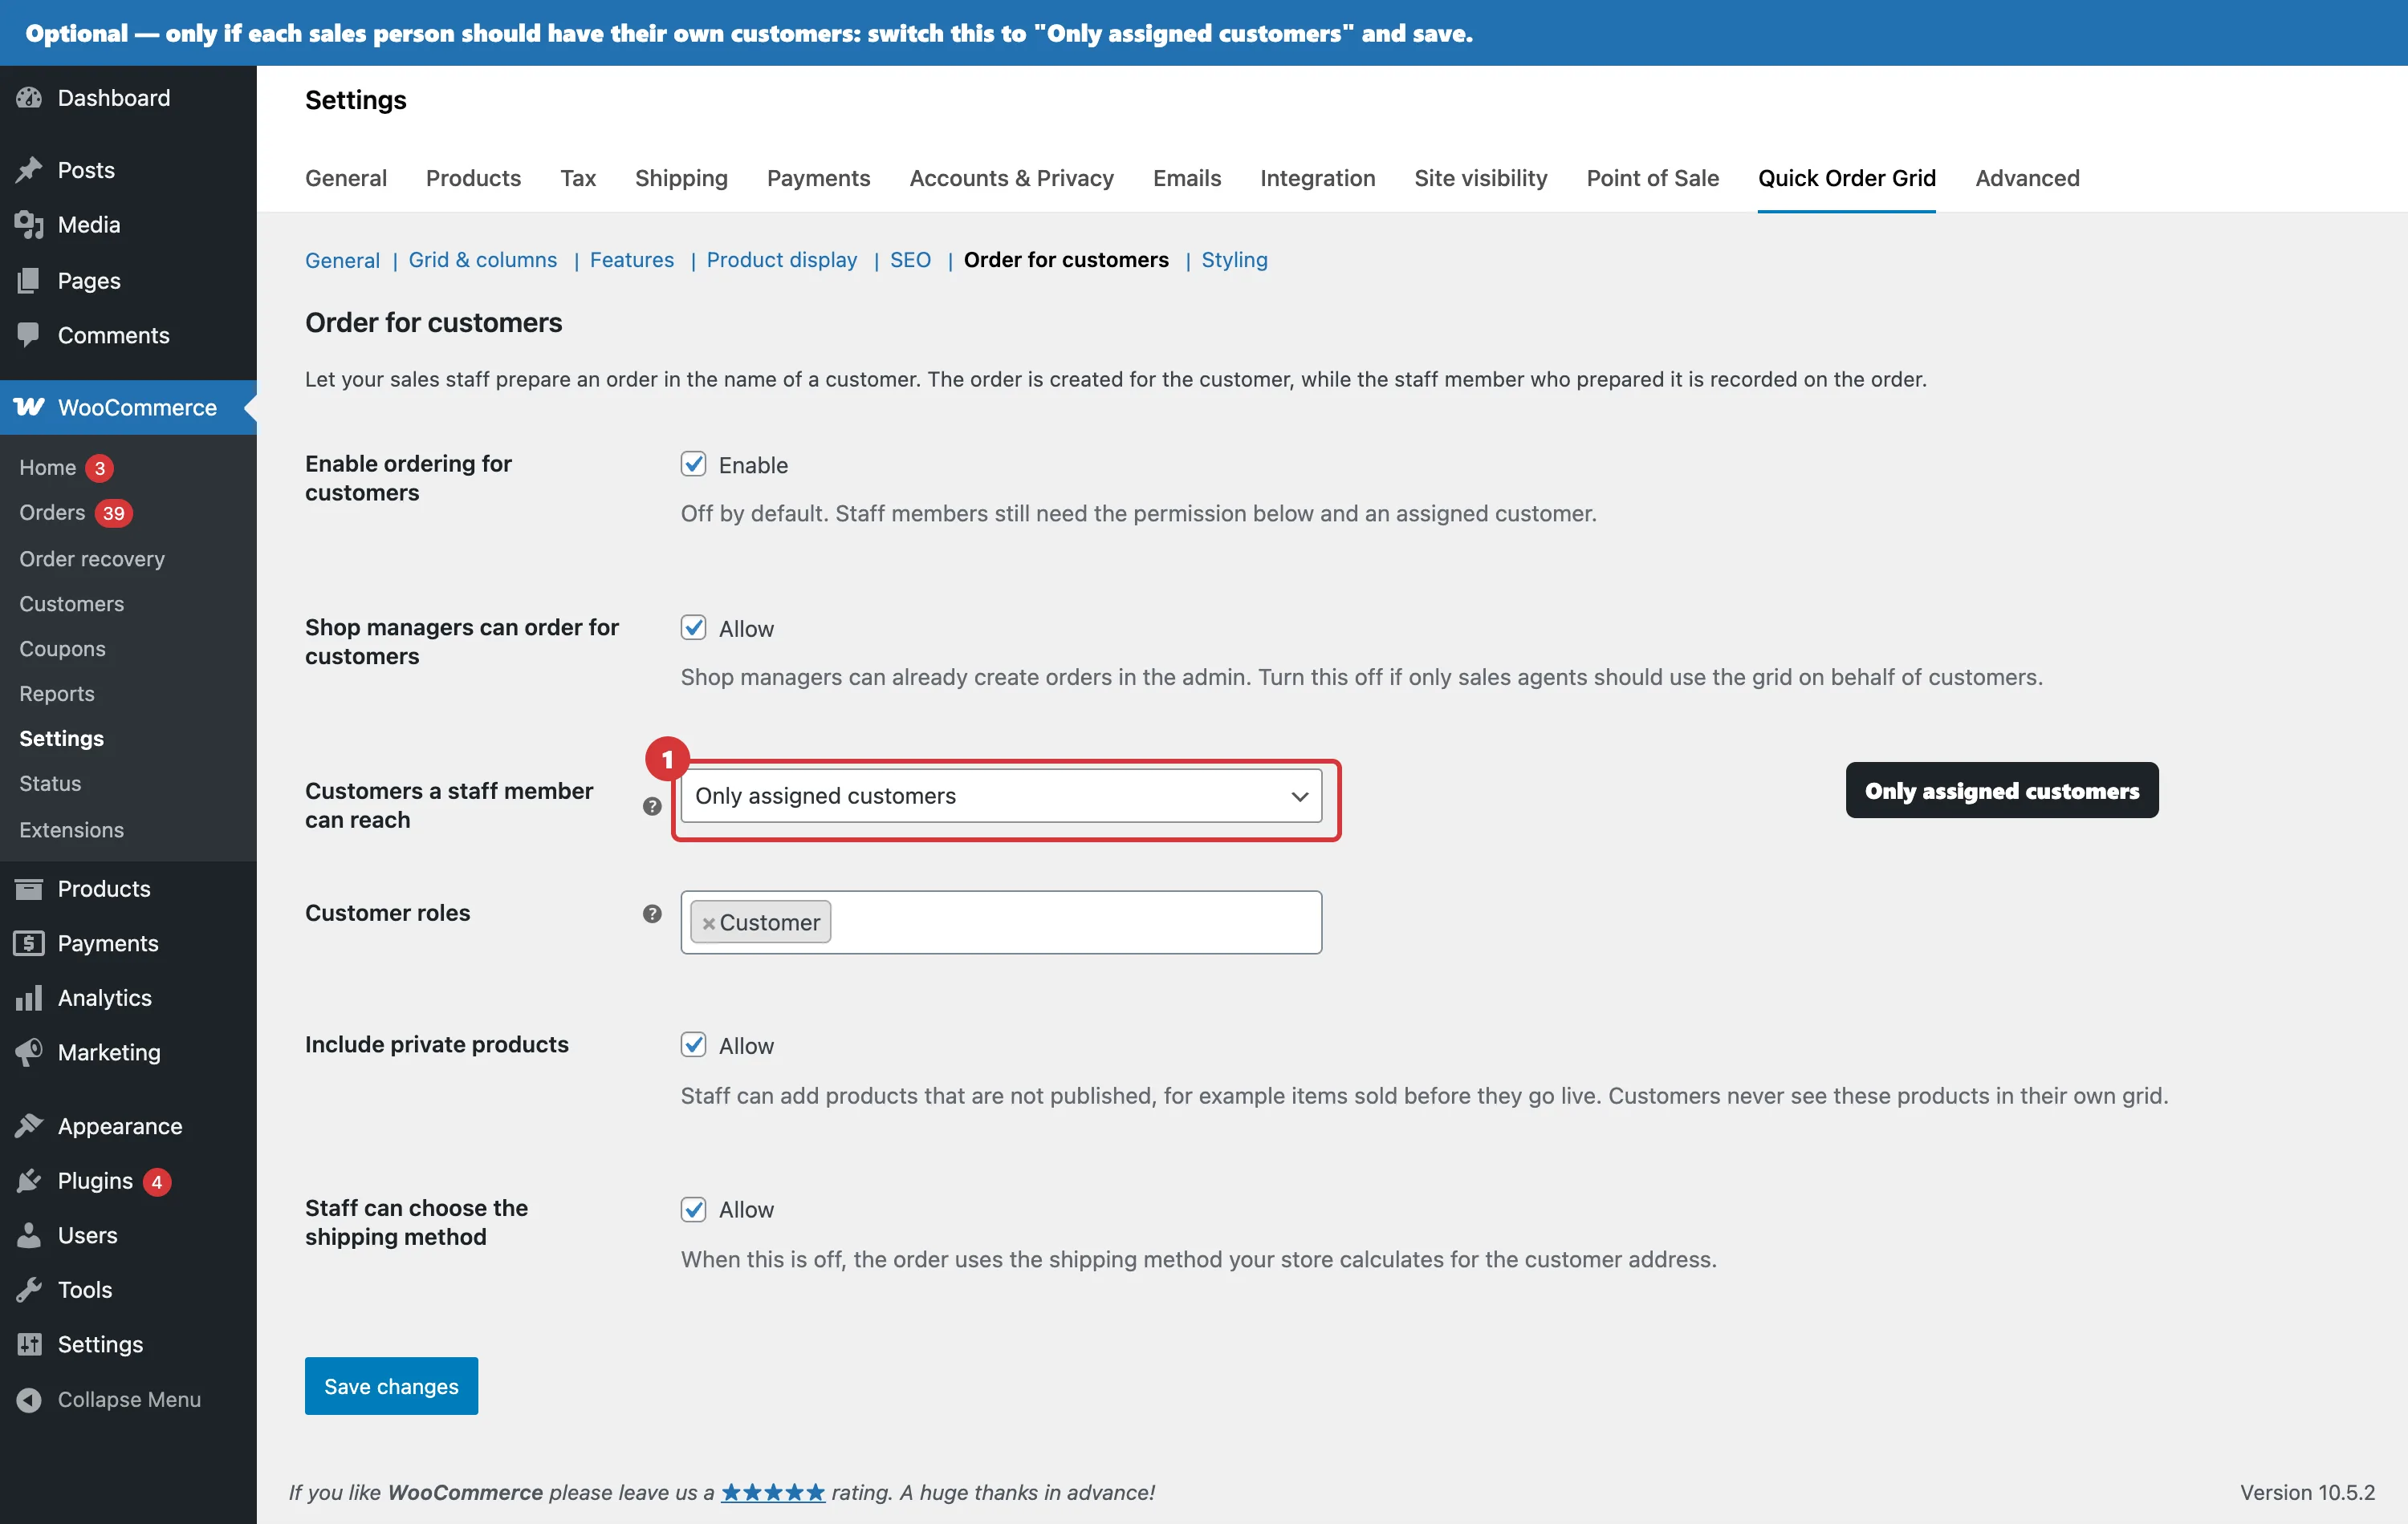Switch to the General settings tab
This screenshot has height=1524, width=2408.
coord(345,178)
